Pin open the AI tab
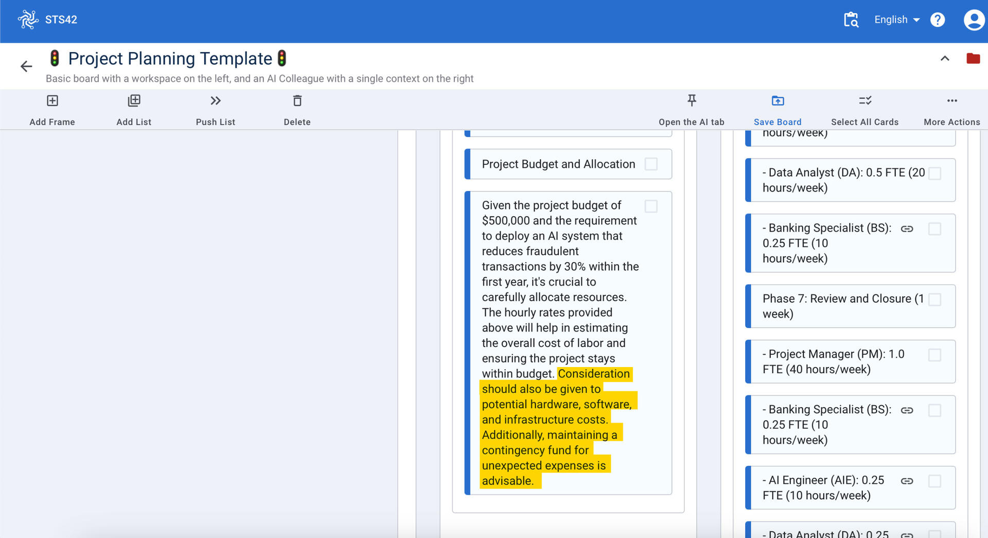This screenshot has height=538, width=988. coord(691,101)
